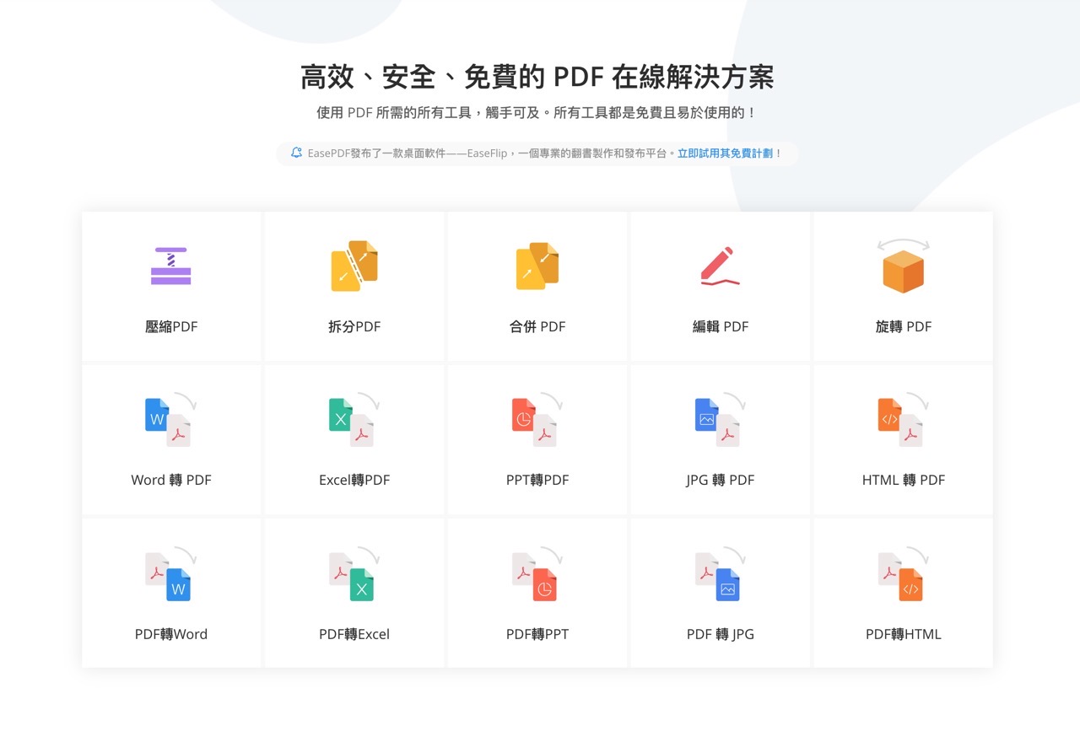Select the JPG 轉 PDF image icon

point(721,420)
